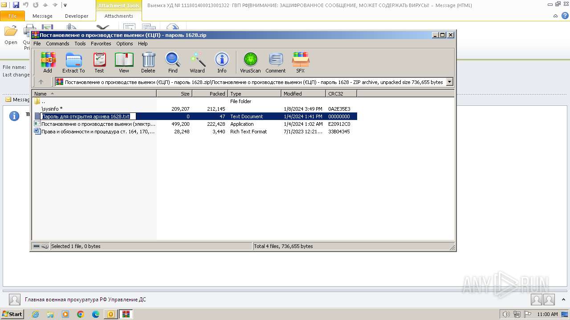Collapse the Outlook ribbon arrow
The image size is (570, 320).
coord(556,16)
